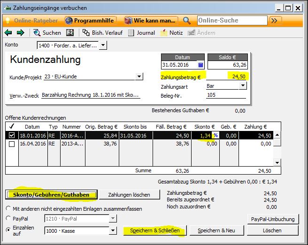Click the Geb. € column header
308x245 pixels.
(229, 127)
